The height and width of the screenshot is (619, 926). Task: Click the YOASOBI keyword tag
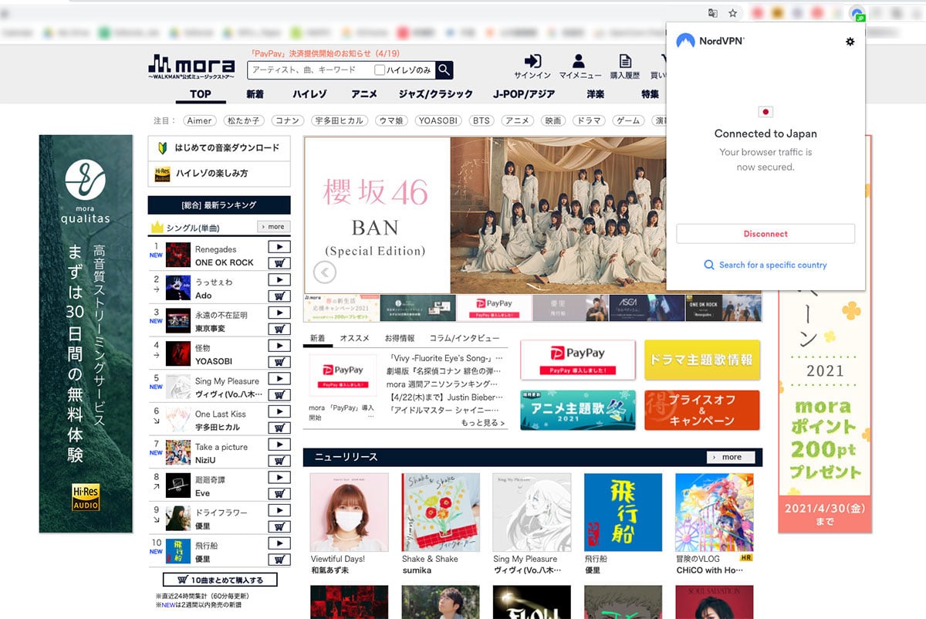438,120
